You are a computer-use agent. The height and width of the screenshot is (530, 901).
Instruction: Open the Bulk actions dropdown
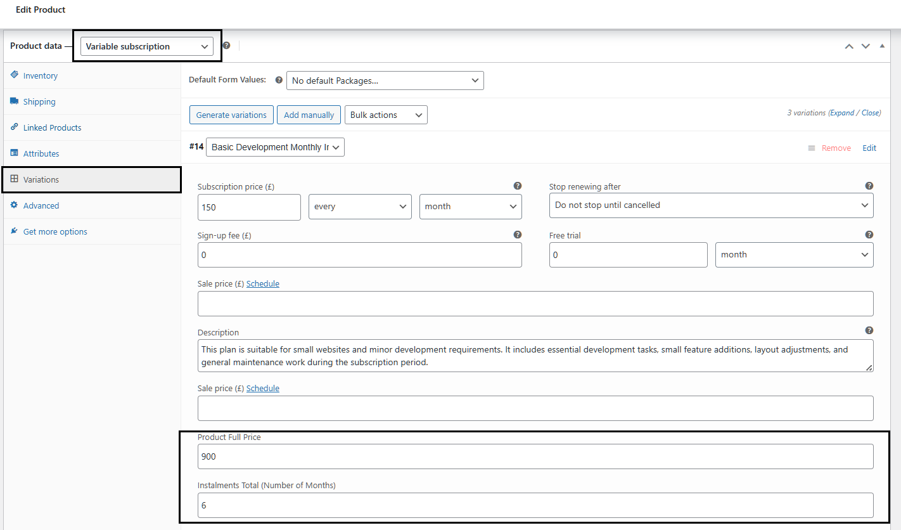point(386,115)
